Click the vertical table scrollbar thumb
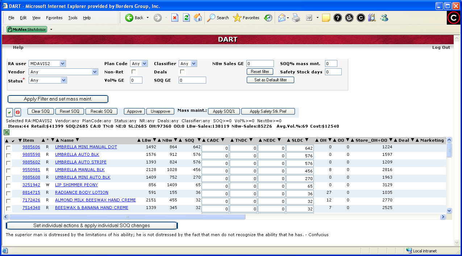Screen dimensions: 462x256 point(449,150)
